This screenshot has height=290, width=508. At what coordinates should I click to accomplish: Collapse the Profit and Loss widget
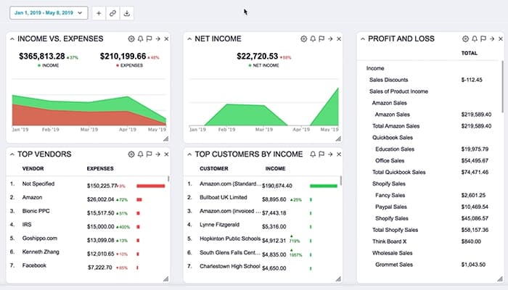pyautogui.click(x=361, y=38)
